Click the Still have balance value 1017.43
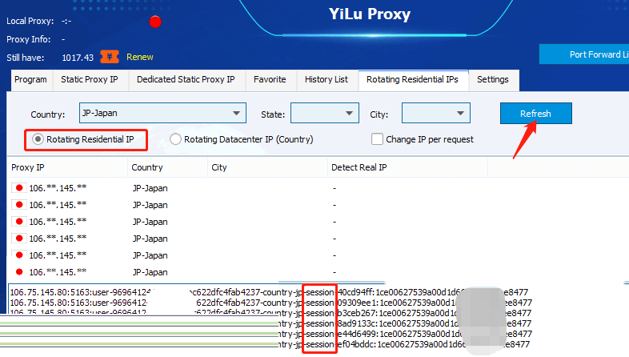The image size is (629, 357). tap(78, 58)
